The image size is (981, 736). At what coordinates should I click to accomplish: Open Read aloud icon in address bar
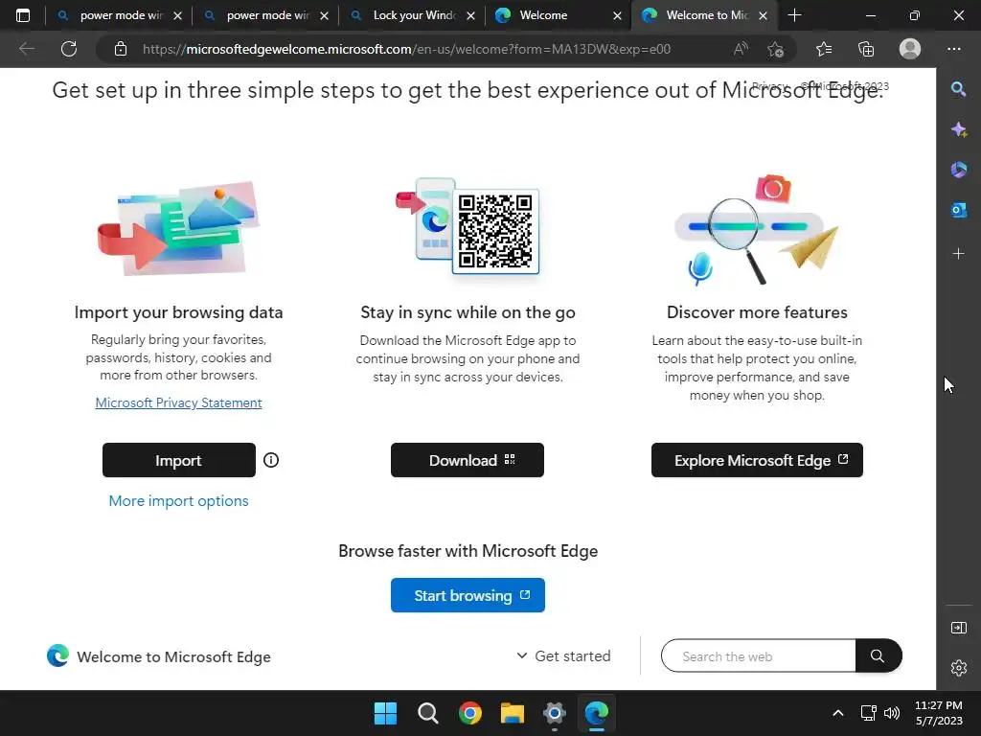click(x=741, y=49)
